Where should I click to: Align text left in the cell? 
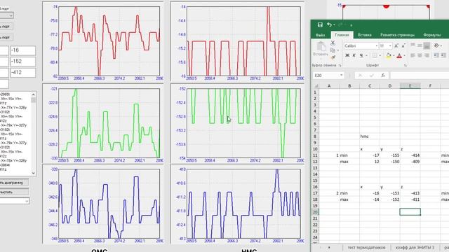pos(413,55)
